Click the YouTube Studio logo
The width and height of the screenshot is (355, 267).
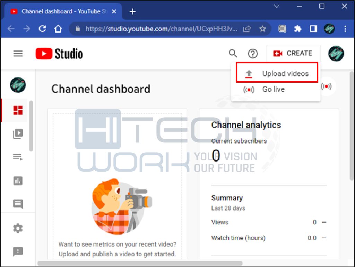coord(59,54)
